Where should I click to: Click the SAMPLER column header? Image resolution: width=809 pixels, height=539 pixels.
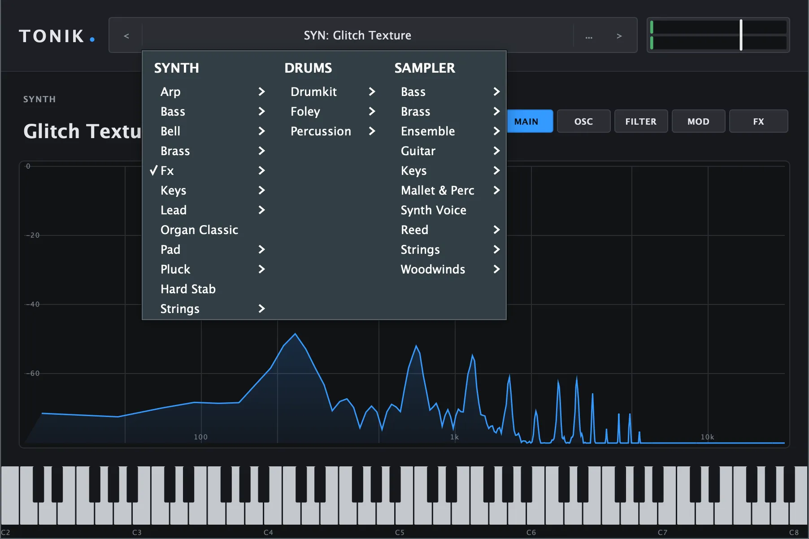click(x=424, y=68)
